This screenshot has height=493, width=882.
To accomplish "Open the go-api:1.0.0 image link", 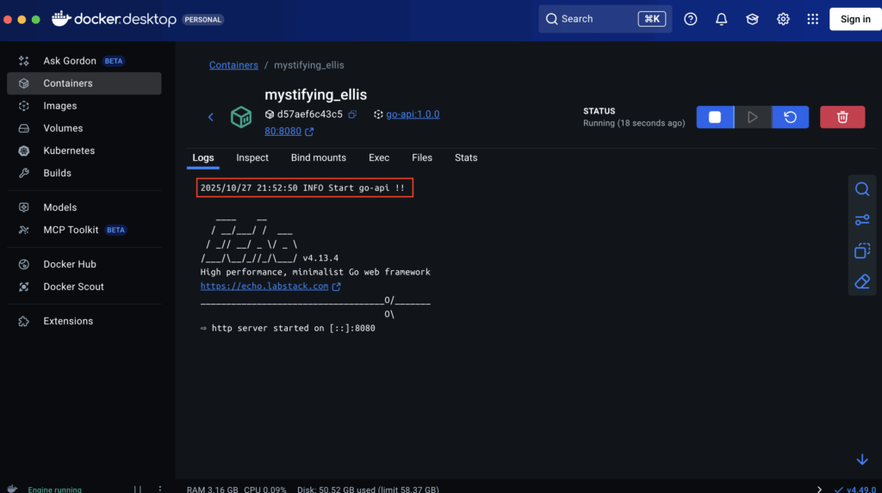I will [x=413, y=114].
